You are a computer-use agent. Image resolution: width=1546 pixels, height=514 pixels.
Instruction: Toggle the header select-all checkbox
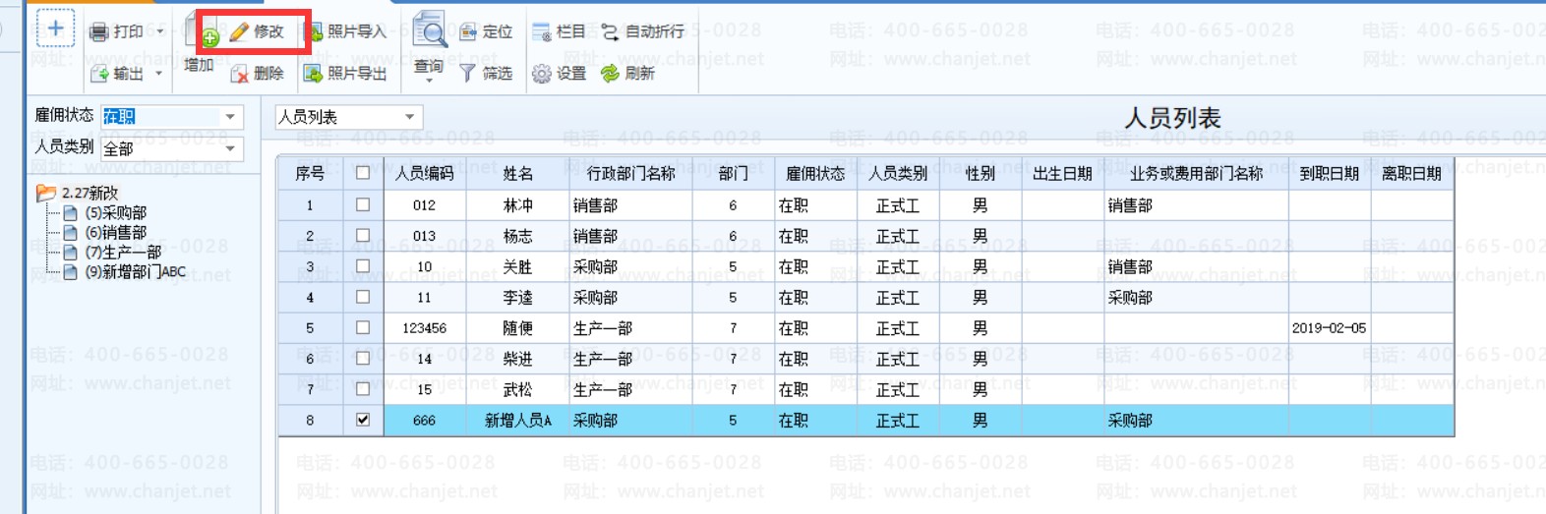coord(363,173)
